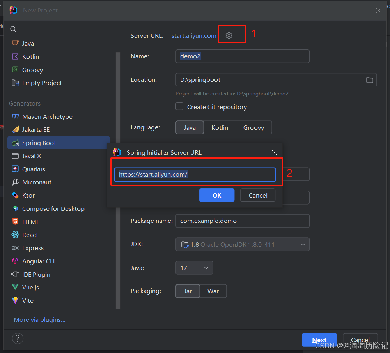Click the Next button

click(x=319, y=340)
